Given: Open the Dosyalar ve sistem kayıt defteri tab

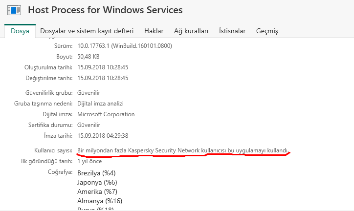Looking at the screenshot, I should 87,31.
